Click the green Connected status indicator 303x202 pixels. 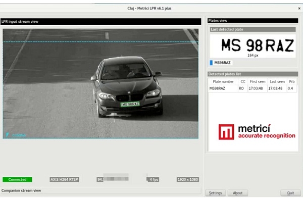17,179
